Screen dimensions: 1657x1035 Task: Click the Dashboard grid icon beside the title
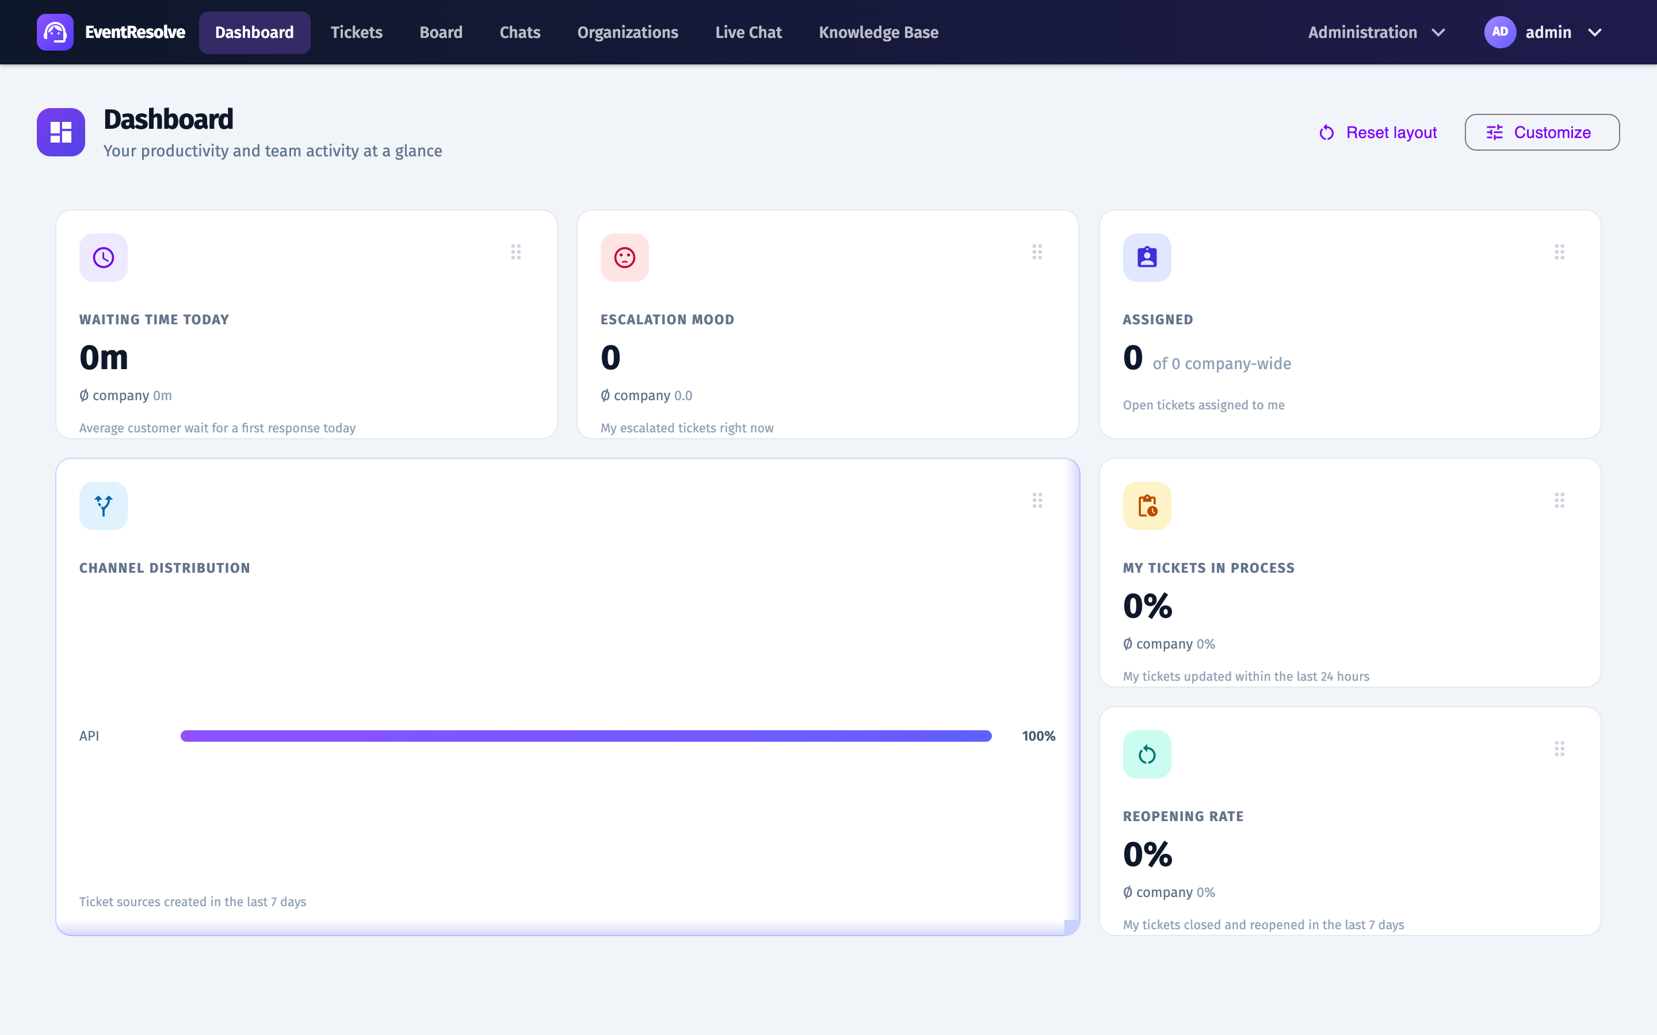click(x=61, y=132)
